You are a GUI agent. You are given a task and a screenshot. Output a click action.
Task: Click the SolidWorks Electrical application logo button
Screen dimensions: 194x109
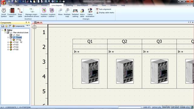(x=3, y=3)
